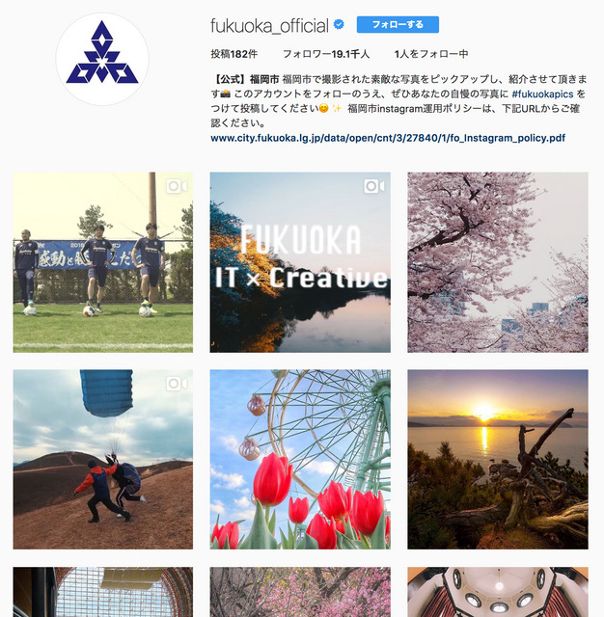The image size is (604, 617).
Task: Open the glass dome ceiling photo
Action: [x=103, y=592]
